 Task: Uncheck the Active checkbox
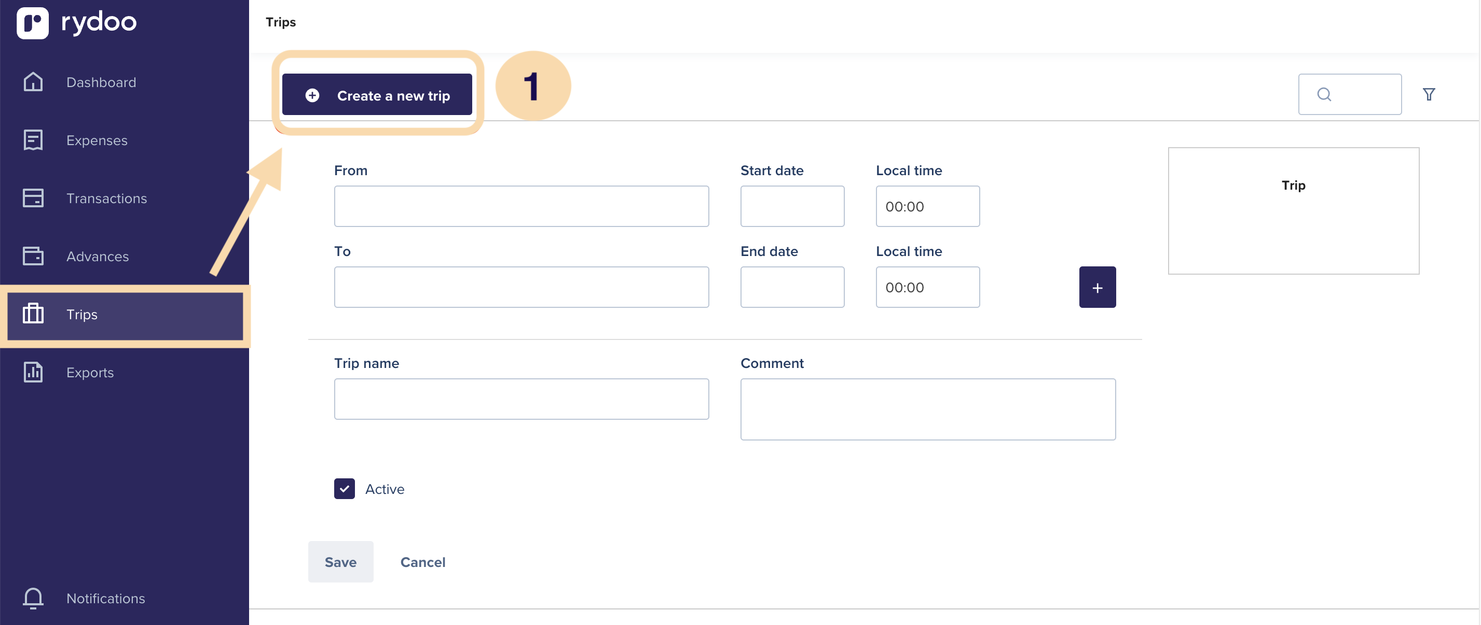coord(345,488)
